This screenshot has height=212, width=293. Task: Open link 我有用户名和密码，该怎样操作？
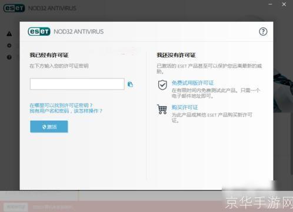click(x=66, y=111)
